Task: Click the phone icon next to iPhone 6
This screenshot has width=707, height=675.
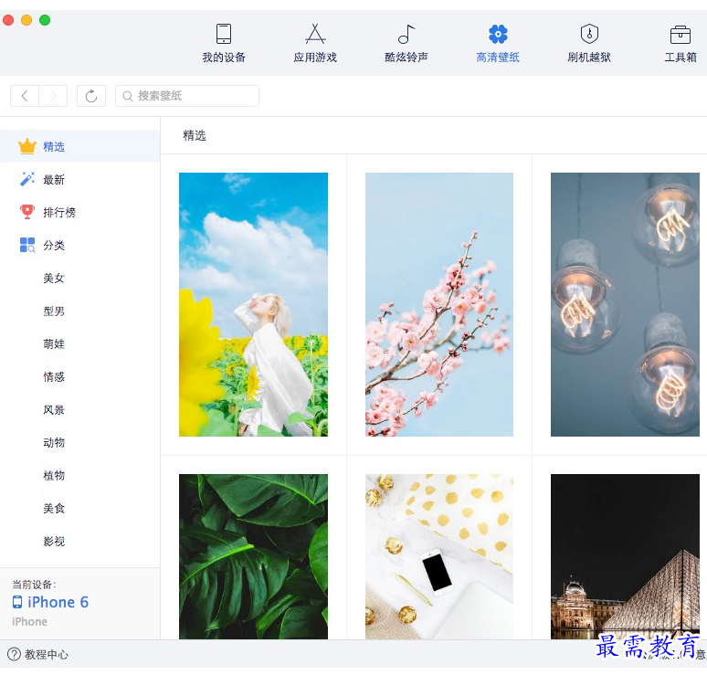Action: coord(17,602)
